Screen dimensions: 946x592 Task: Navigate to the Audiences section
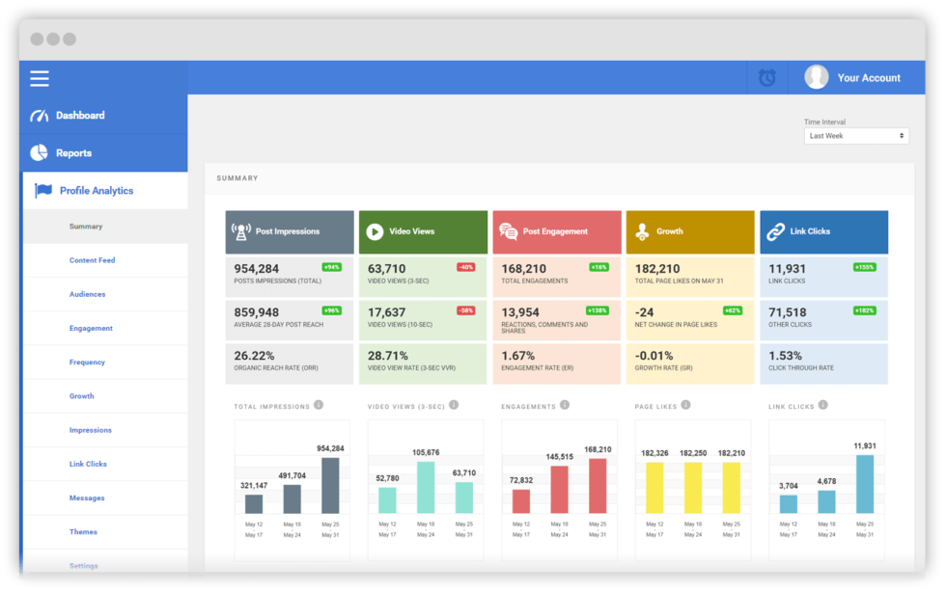pos(86,294)
